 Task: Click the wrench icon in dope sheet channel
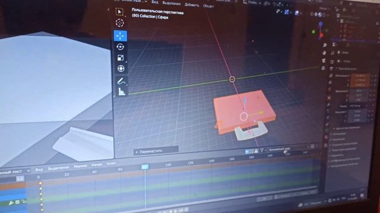pyautogui.click(x=11, y=203)
